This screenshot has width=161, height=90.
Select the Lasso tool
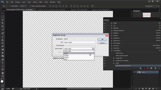(3, 20)
